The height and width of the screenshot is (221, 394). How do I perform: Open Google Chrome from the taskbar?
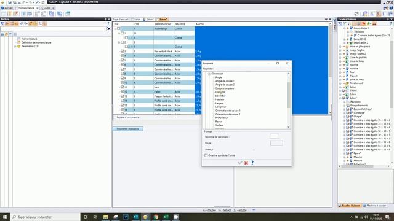pos(156,217)
